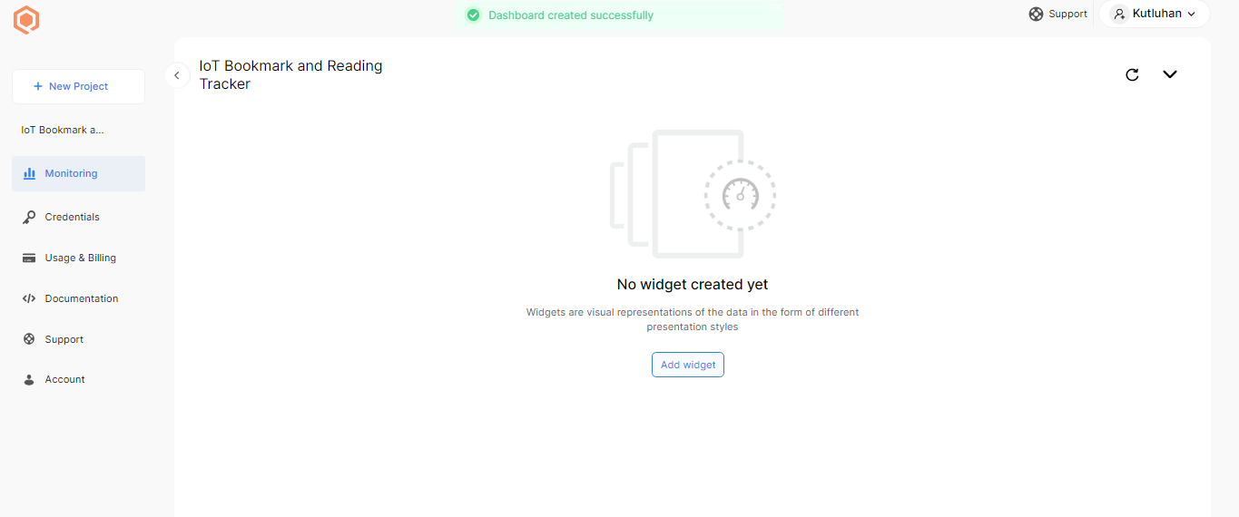Collapse the sidebar using the left chevron
Viewport: 1239px width, 517px height.
tap(177, 75)
